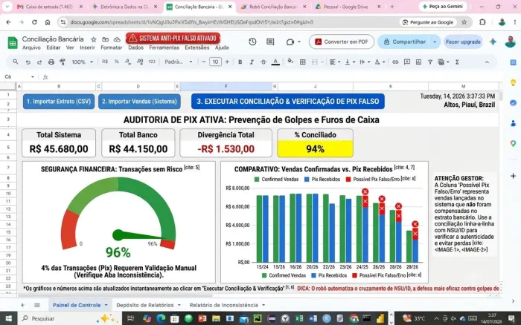Switch to Pessoal - Google Drive tab

345,7
